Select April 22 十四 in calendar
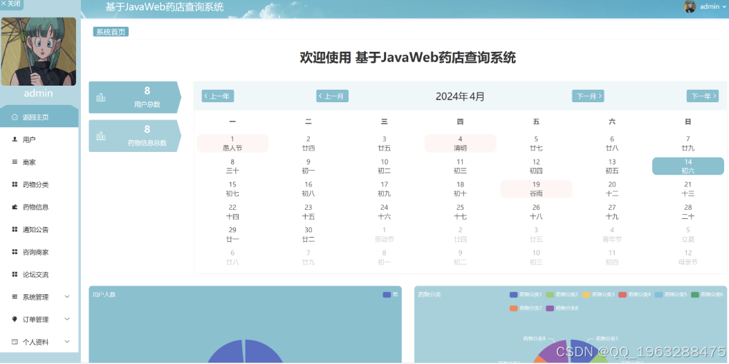Screen dimensions: 729x364 click(232, 212)
